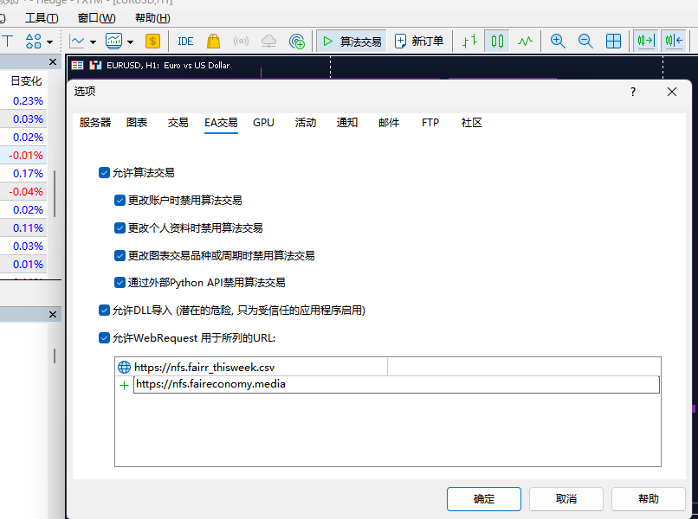Viewport: 698px width, 519px height.
Task: Click the gold dollar sign icon
Action: 153,41
